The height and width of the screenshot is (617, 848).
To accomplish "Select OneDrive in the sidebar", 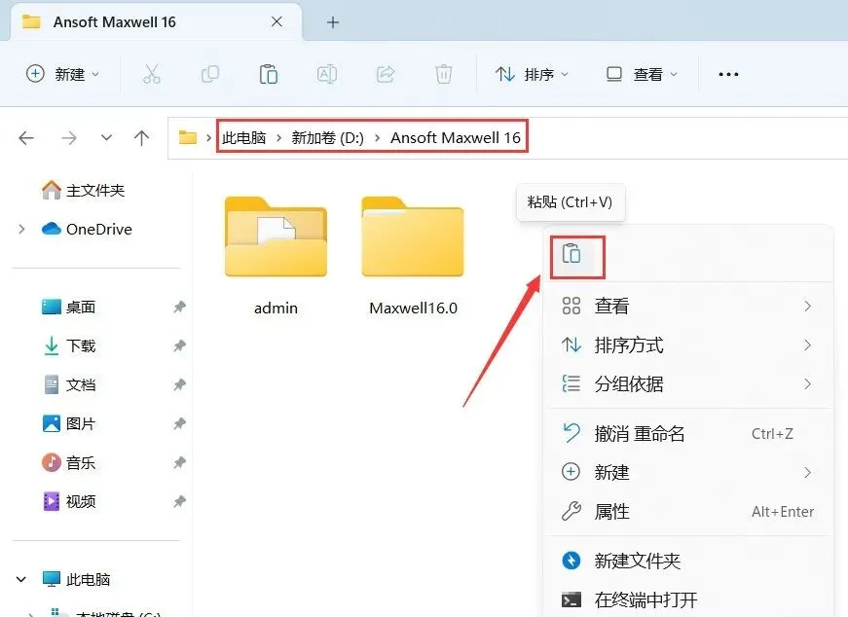I will coord(87,230).
